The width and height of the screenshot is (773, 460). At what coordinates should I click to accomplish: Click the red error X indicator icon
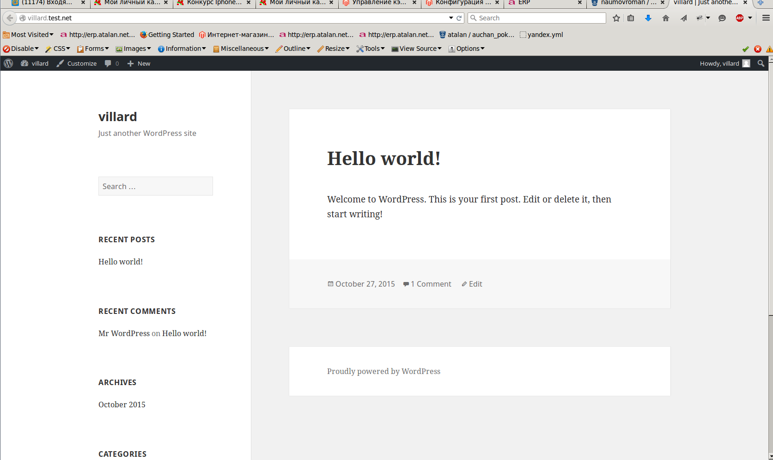tap(758, 49)
